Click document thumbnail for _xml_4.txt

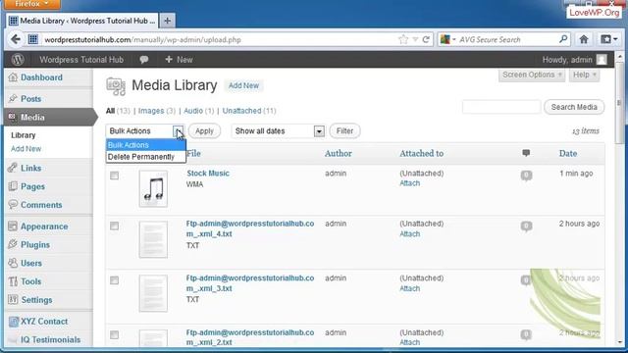pyautogui.click(x=153, y=239)
